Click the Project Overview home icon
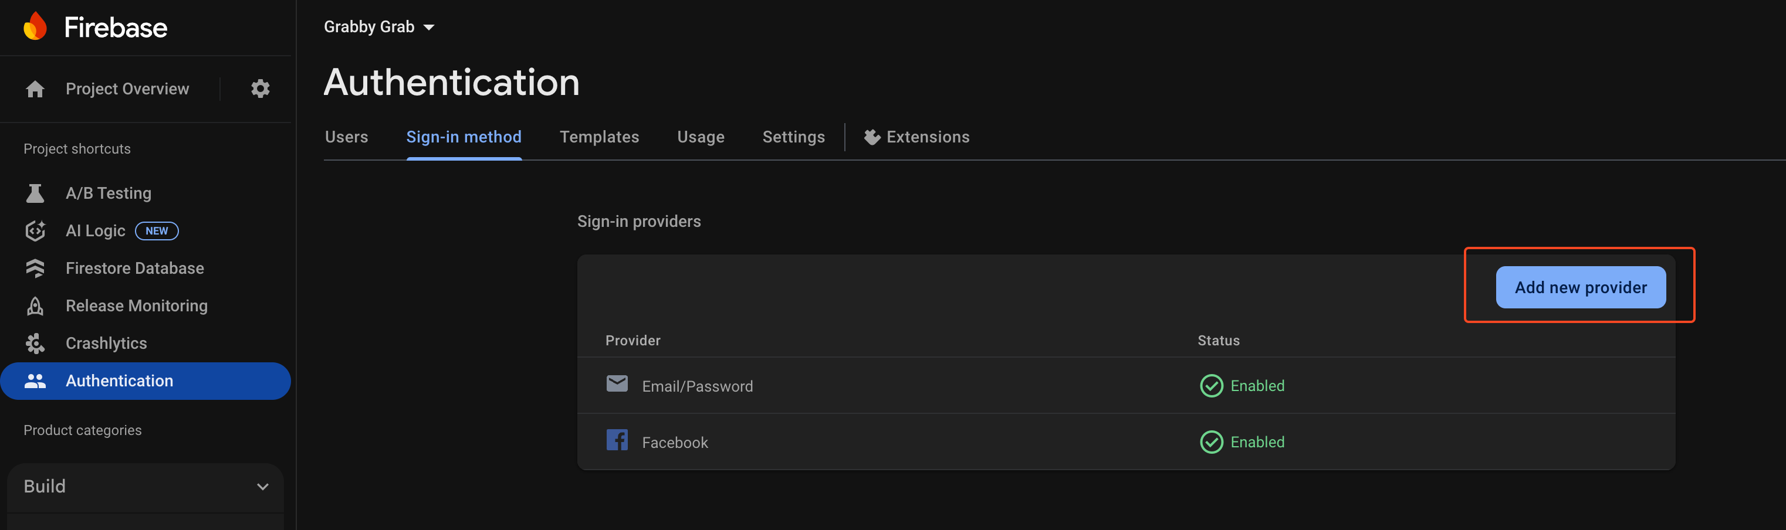Viewport: 1786px width, 530px height. tap(35, 89)
